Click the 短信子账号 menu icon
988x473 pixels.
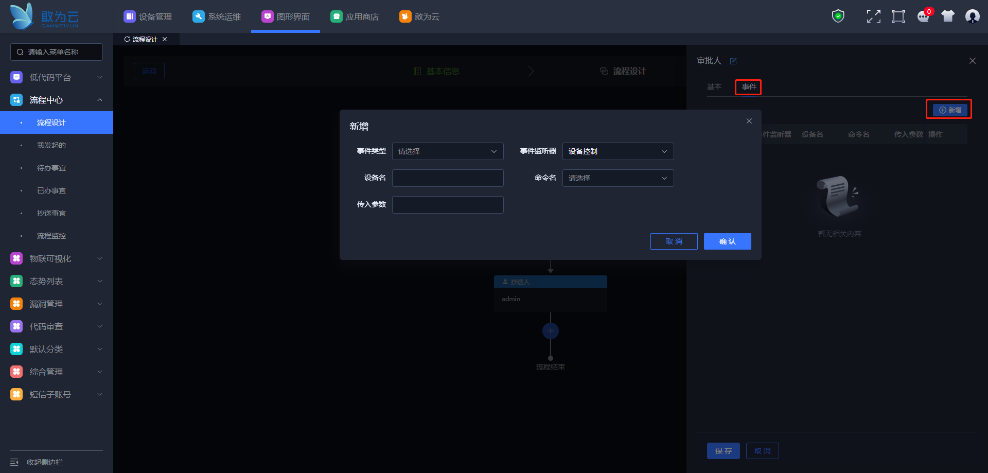[16, 394]
